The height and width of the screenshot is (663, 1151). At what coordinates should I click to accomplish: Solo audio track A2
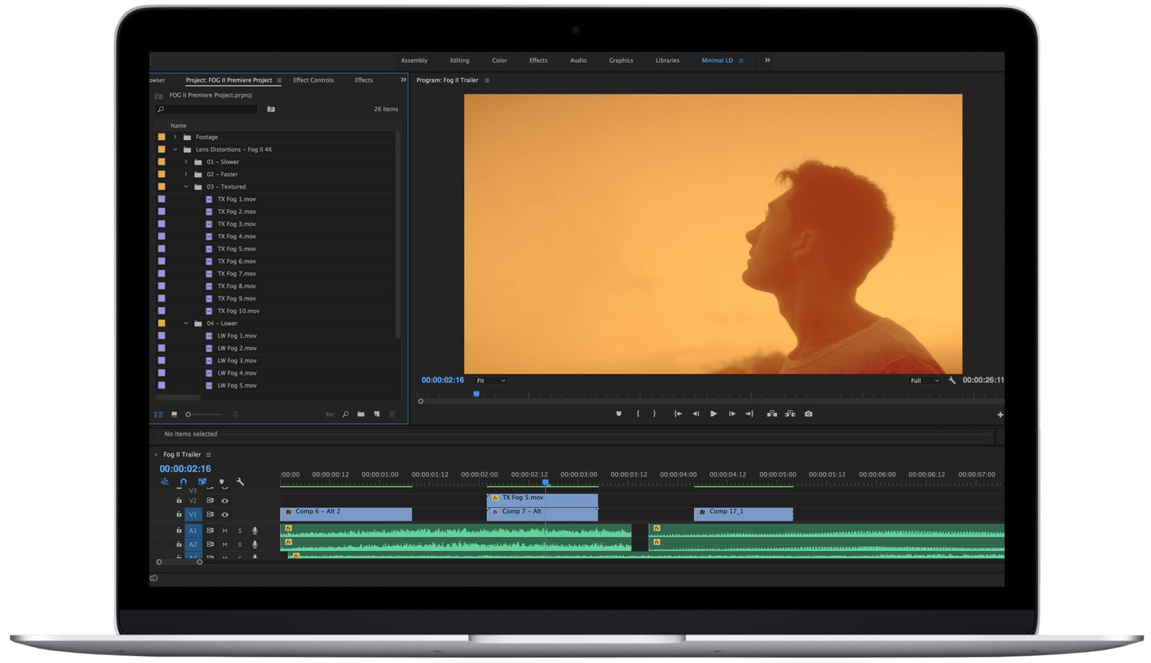click(240, 544)
